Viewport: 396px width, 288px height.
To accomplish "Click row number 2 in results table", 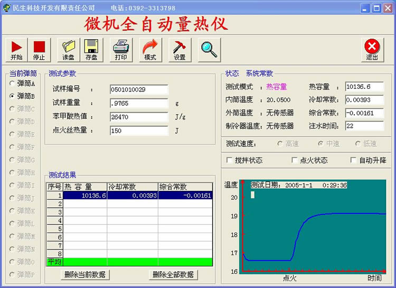I will pos(55,203).
